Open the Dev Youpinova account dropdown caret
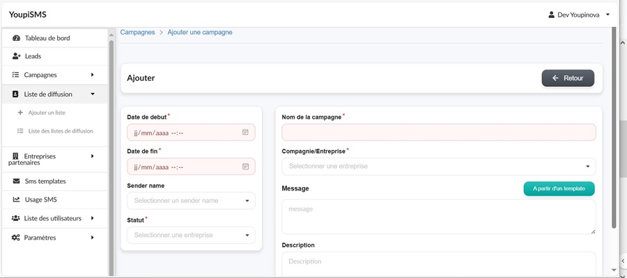The width and height of the screenshot is (627, 278). 607,15
